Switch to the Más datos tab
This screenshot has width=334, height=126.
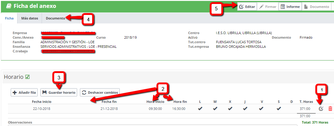[x=30, y=18]
